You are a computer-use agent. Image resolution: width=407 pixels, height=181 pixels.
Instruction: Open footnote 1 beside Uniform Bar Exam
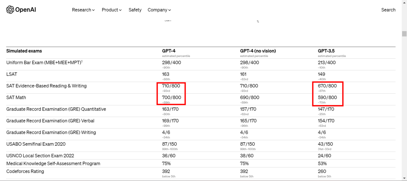click(82, 61)
